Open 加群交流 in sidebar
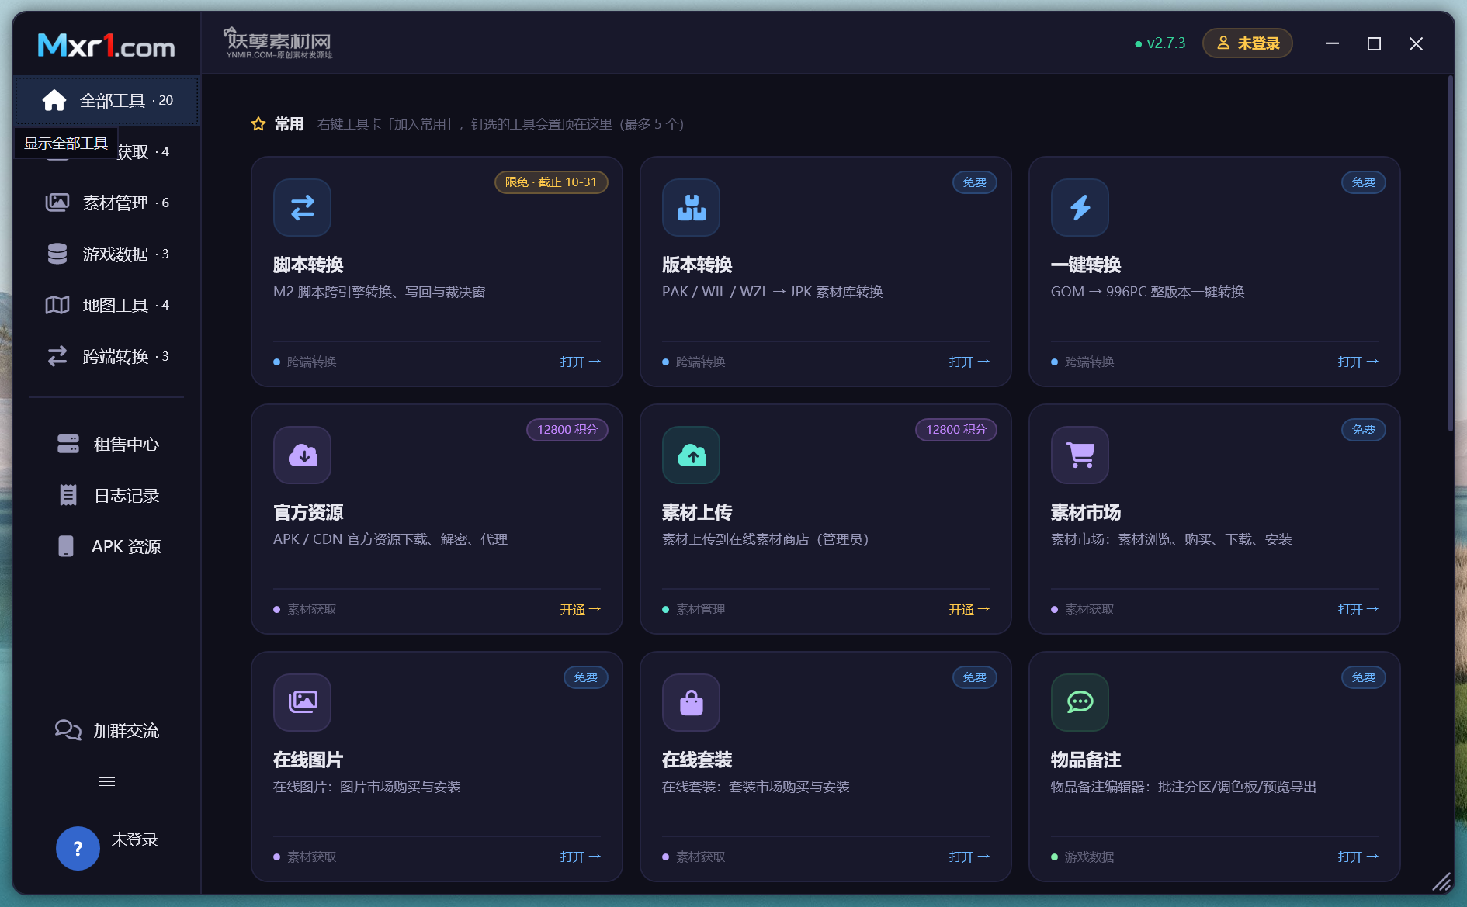 tap(107, 730)
